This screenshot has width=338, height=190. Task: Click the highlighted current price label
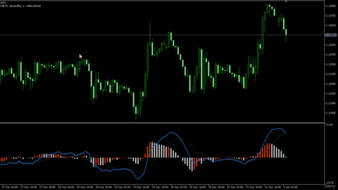(x=331, y=35)
